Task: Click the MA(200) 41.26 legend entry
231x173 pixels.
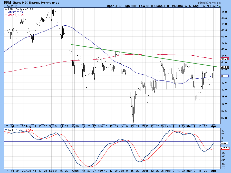Action: [x=14, y=15]
